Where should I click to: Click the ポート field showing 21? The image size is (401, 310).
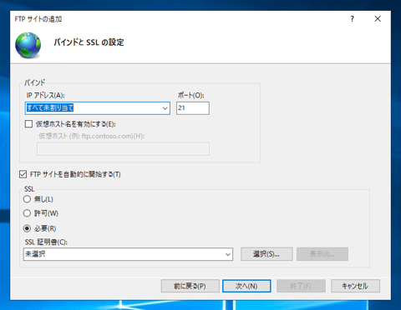point(193,108)
